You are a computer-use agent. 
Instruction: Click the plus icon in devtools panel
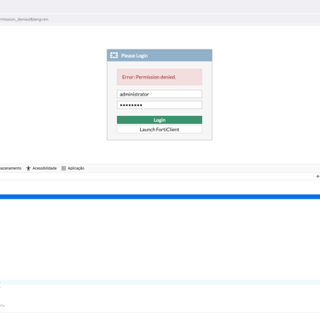[x=317, y=177]
